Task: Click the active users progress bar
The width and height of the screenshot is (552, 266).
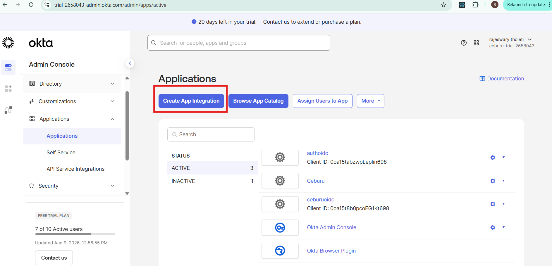Action: [x=75, y=234]
